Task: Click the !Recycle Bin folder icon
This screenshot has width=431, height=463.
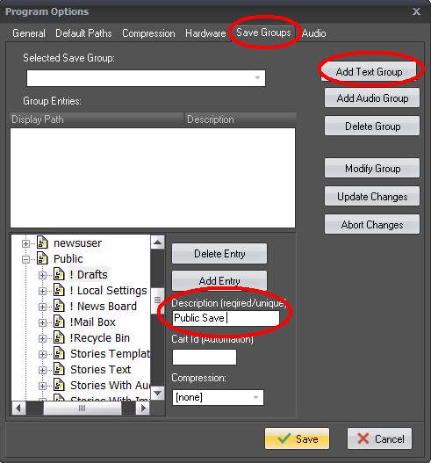Action: pos(59,337)
